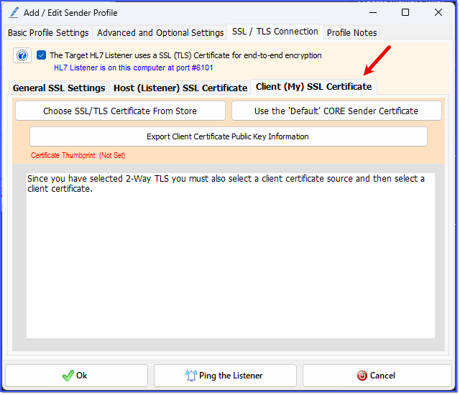The image size is (460, 395).
Task: Uncheck the Target HL7 Listener uses SSL checkbox
Action: pyautogui.click(x=41, y=55)
